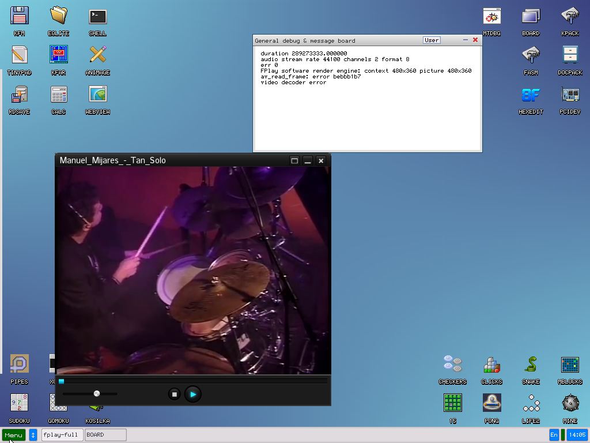Toggle the En keyboard language indicator

(x=554, y=435)
